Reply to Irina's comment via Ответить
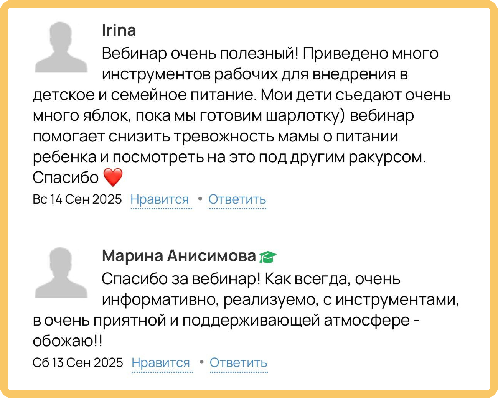This screenshot has height=398, width=498. point(237,199)
